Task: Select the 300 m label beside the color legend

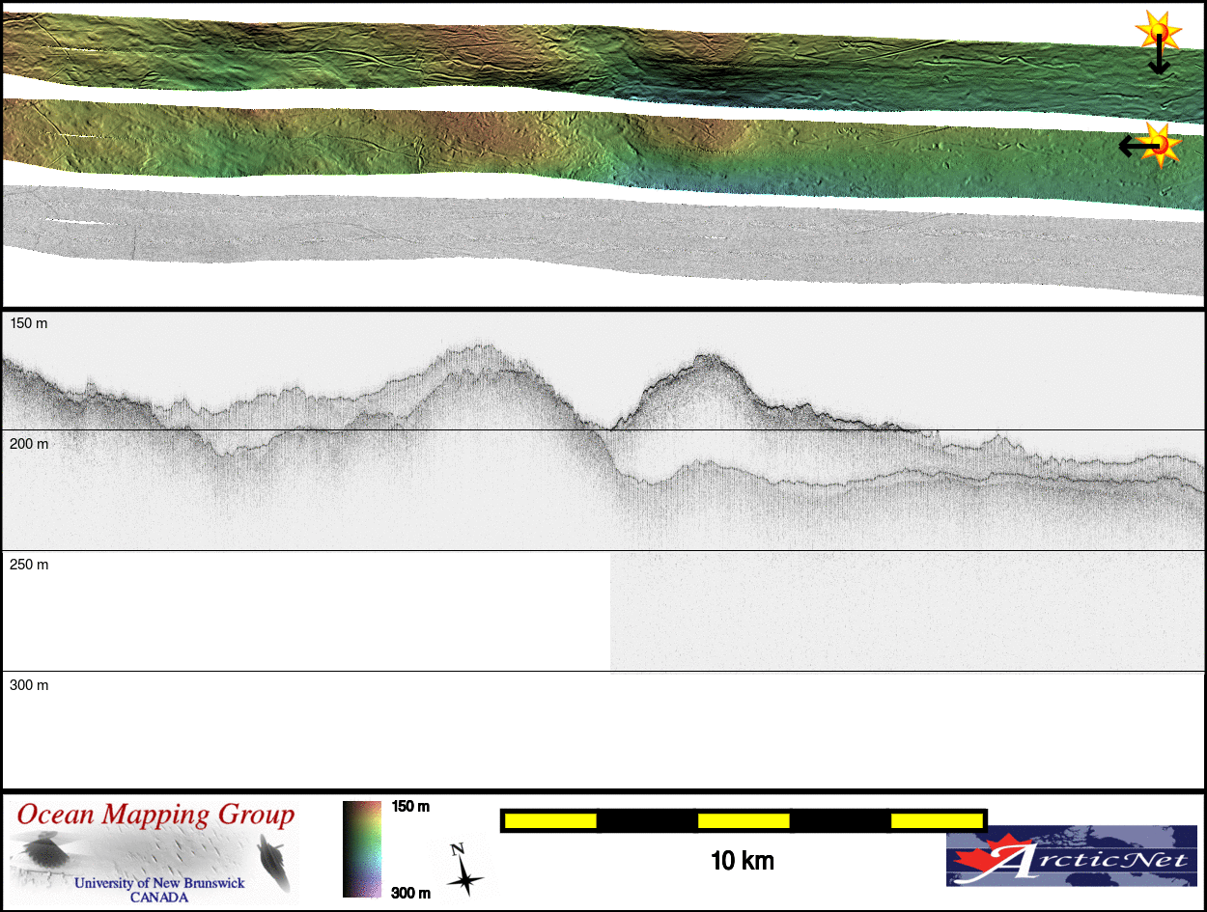Action: 410,893
